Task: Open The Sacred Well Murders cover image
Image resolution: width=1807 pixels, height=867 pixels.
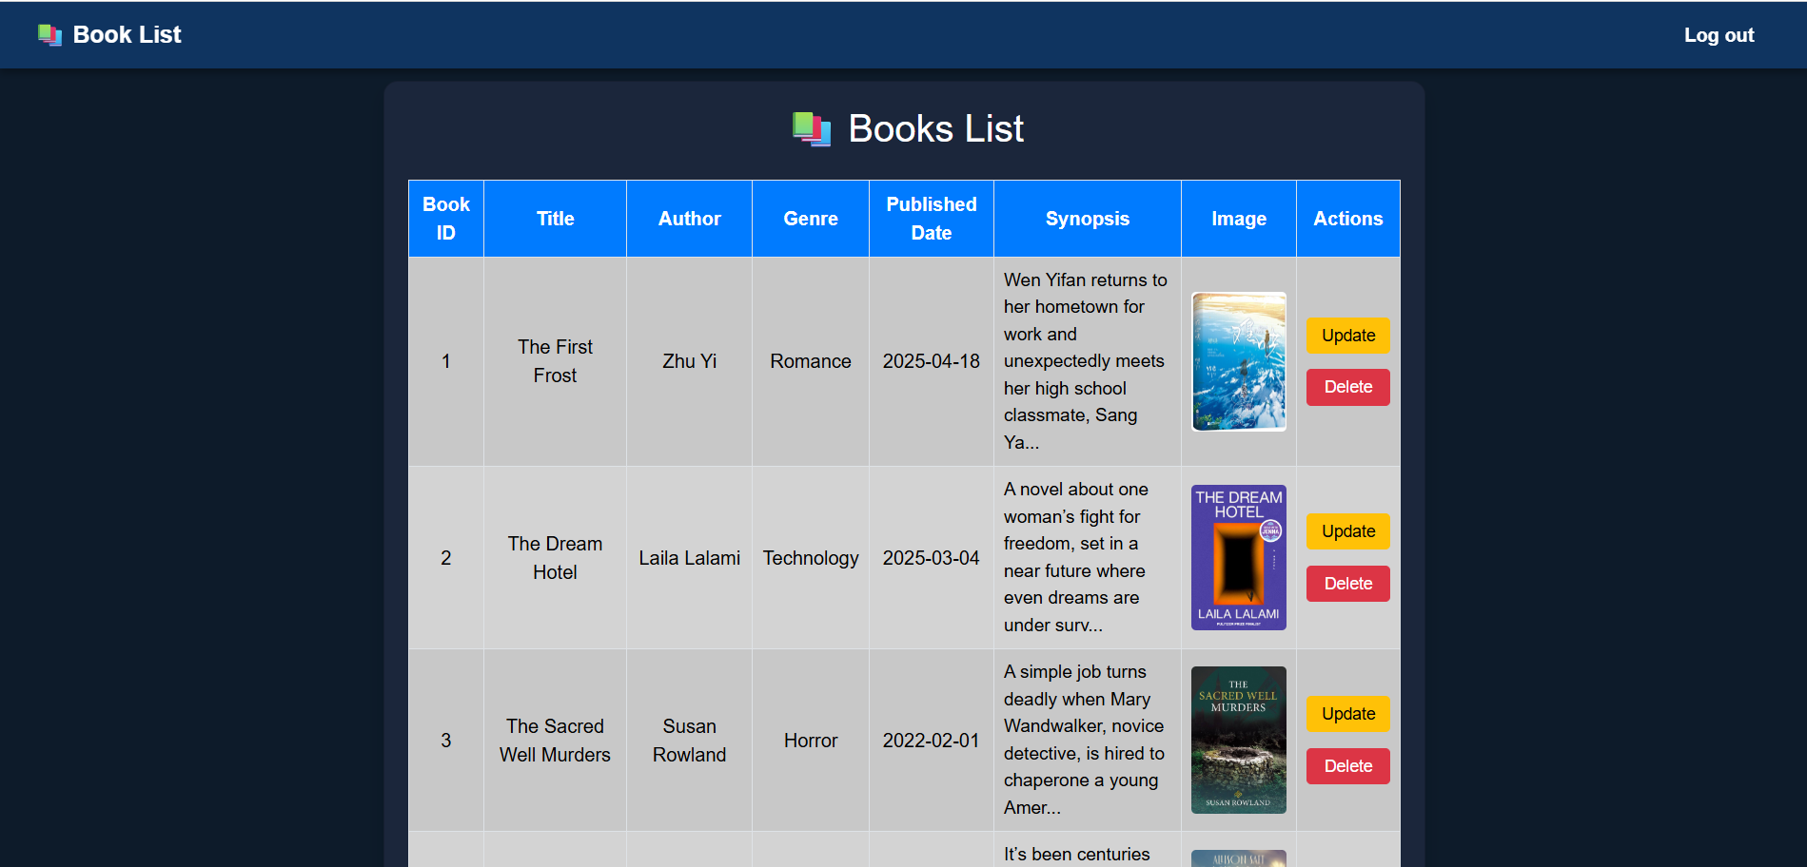Action: coord(1239,741)
